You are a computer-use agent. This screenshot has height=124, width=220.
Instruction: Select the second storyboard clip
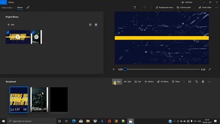point(39,100)
